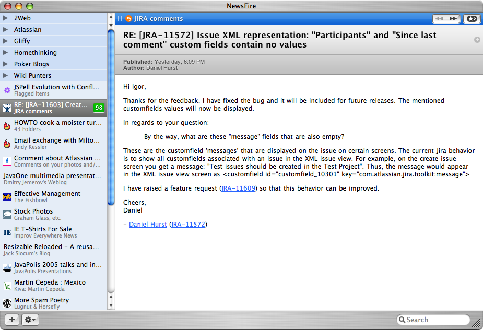
Task: Select the Effective Management item
Action: pos(54,196)
